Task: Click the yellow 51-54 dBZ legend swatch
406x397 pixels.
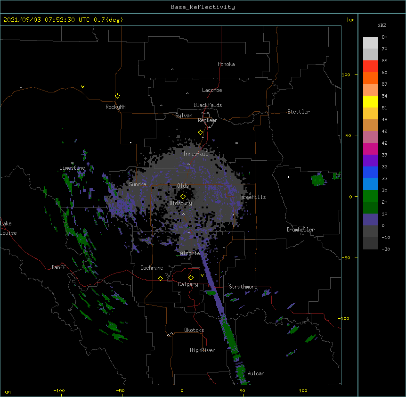Action: [370, 101]
